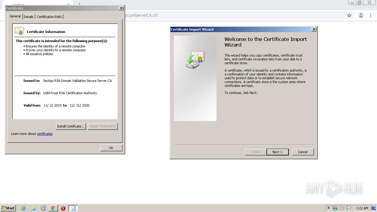
Task: Click 'Proves your identity to a remote computer'
Action: point(56,50)
